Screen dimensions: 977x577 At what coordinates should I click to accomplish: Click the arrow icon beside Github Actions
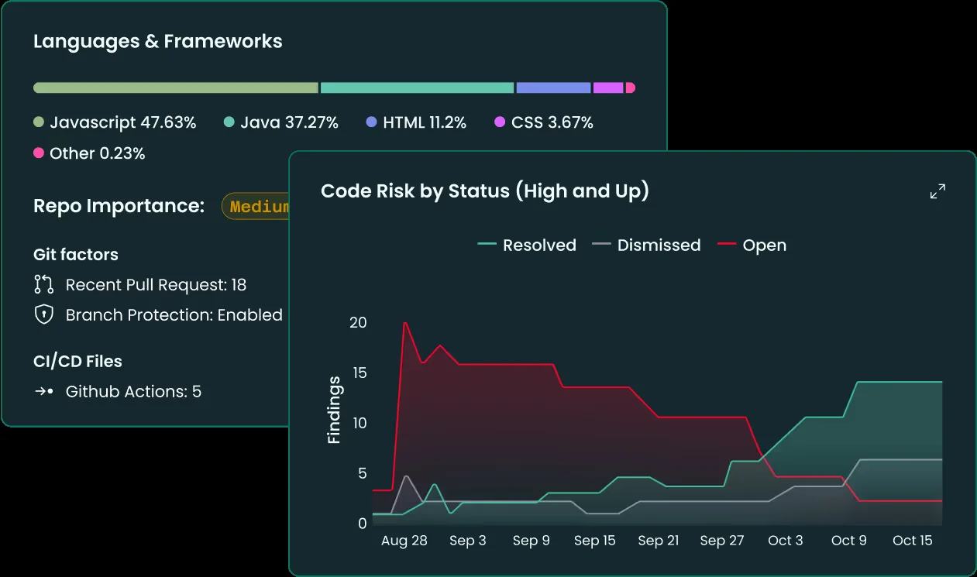[x=43, y=392]
